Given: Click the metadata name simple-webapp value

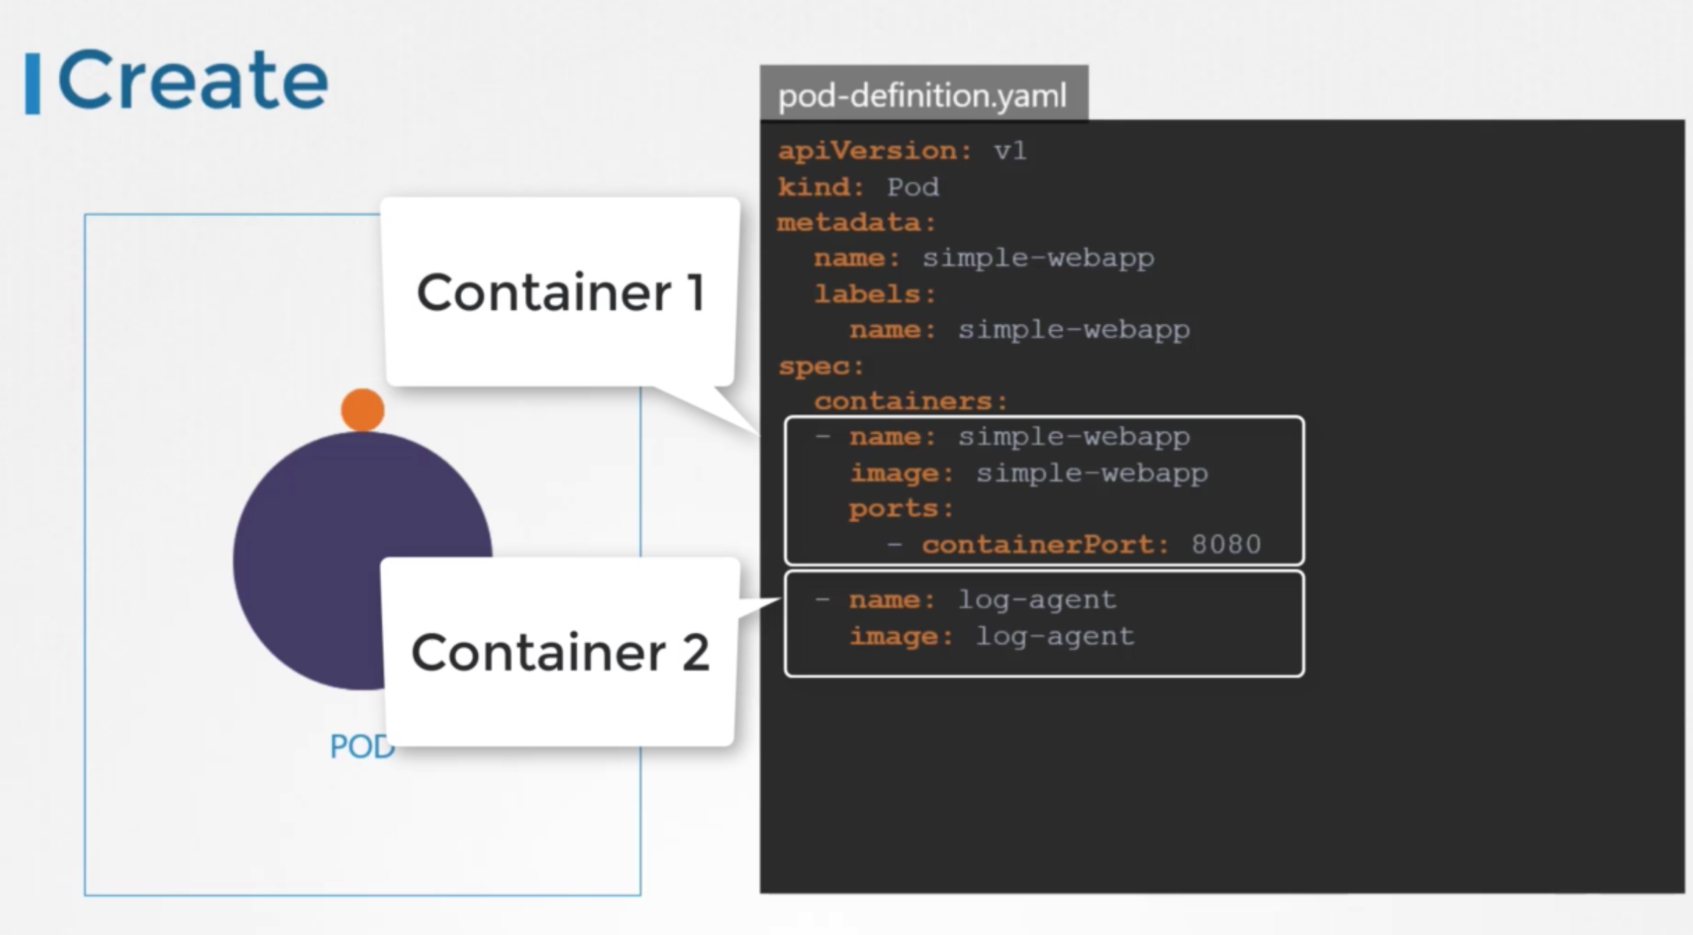Looking at the screenshot, I should click(x=1038, y=258).
